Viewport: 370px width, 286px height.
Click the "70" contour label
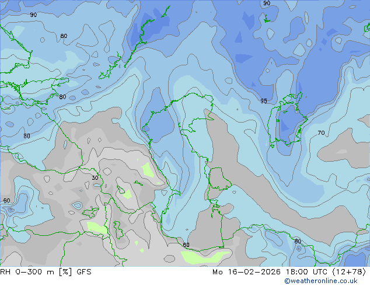tap(321, 133)
